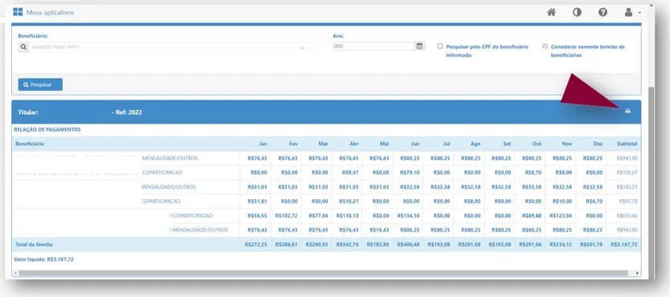
Task: Go to the home page icon
Action: coord(552,12)
